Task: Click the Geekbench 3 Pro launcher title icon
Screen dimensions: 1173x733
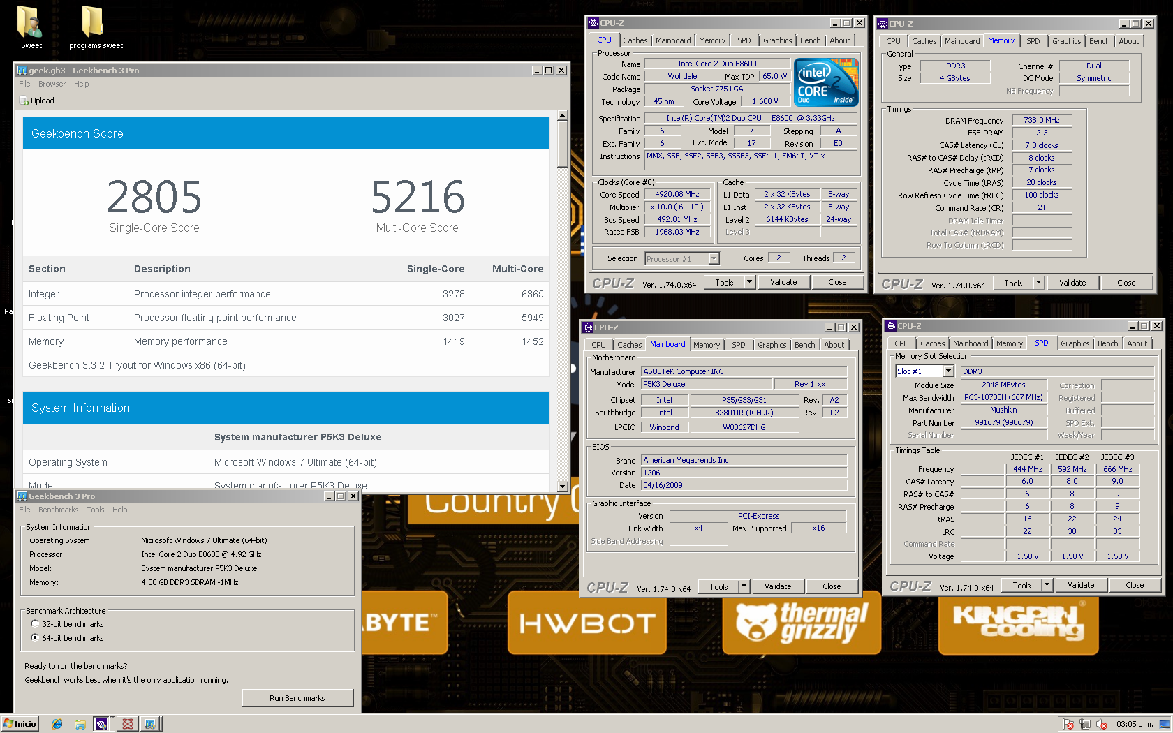Action: pyautogui.click(x=22, y=496)
